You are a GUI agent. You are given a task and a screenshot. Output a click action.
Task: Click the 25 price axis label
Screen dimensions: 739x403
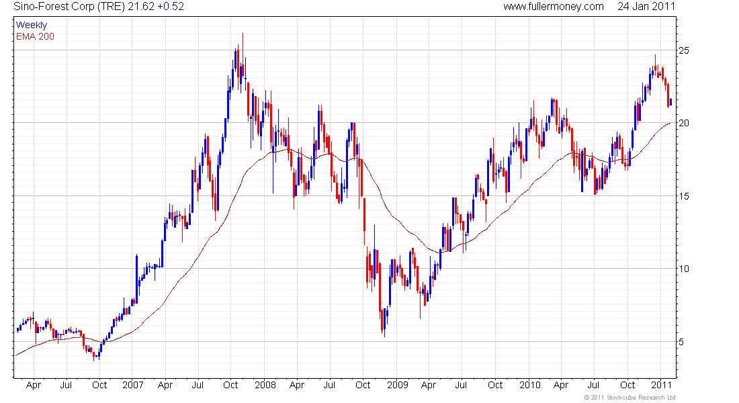click(683, 50)
